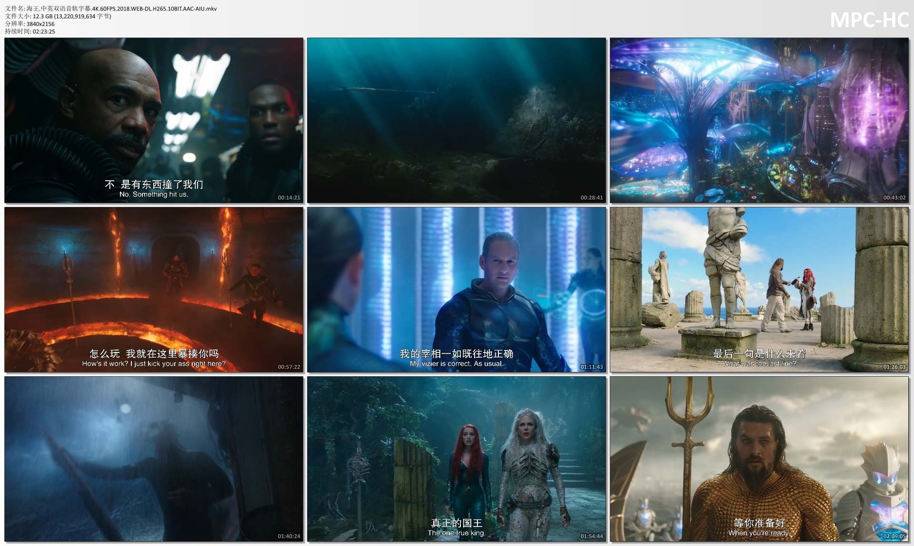Click the file name text line
Viewport: 914px width, 546px height.
tap(111, 9)
